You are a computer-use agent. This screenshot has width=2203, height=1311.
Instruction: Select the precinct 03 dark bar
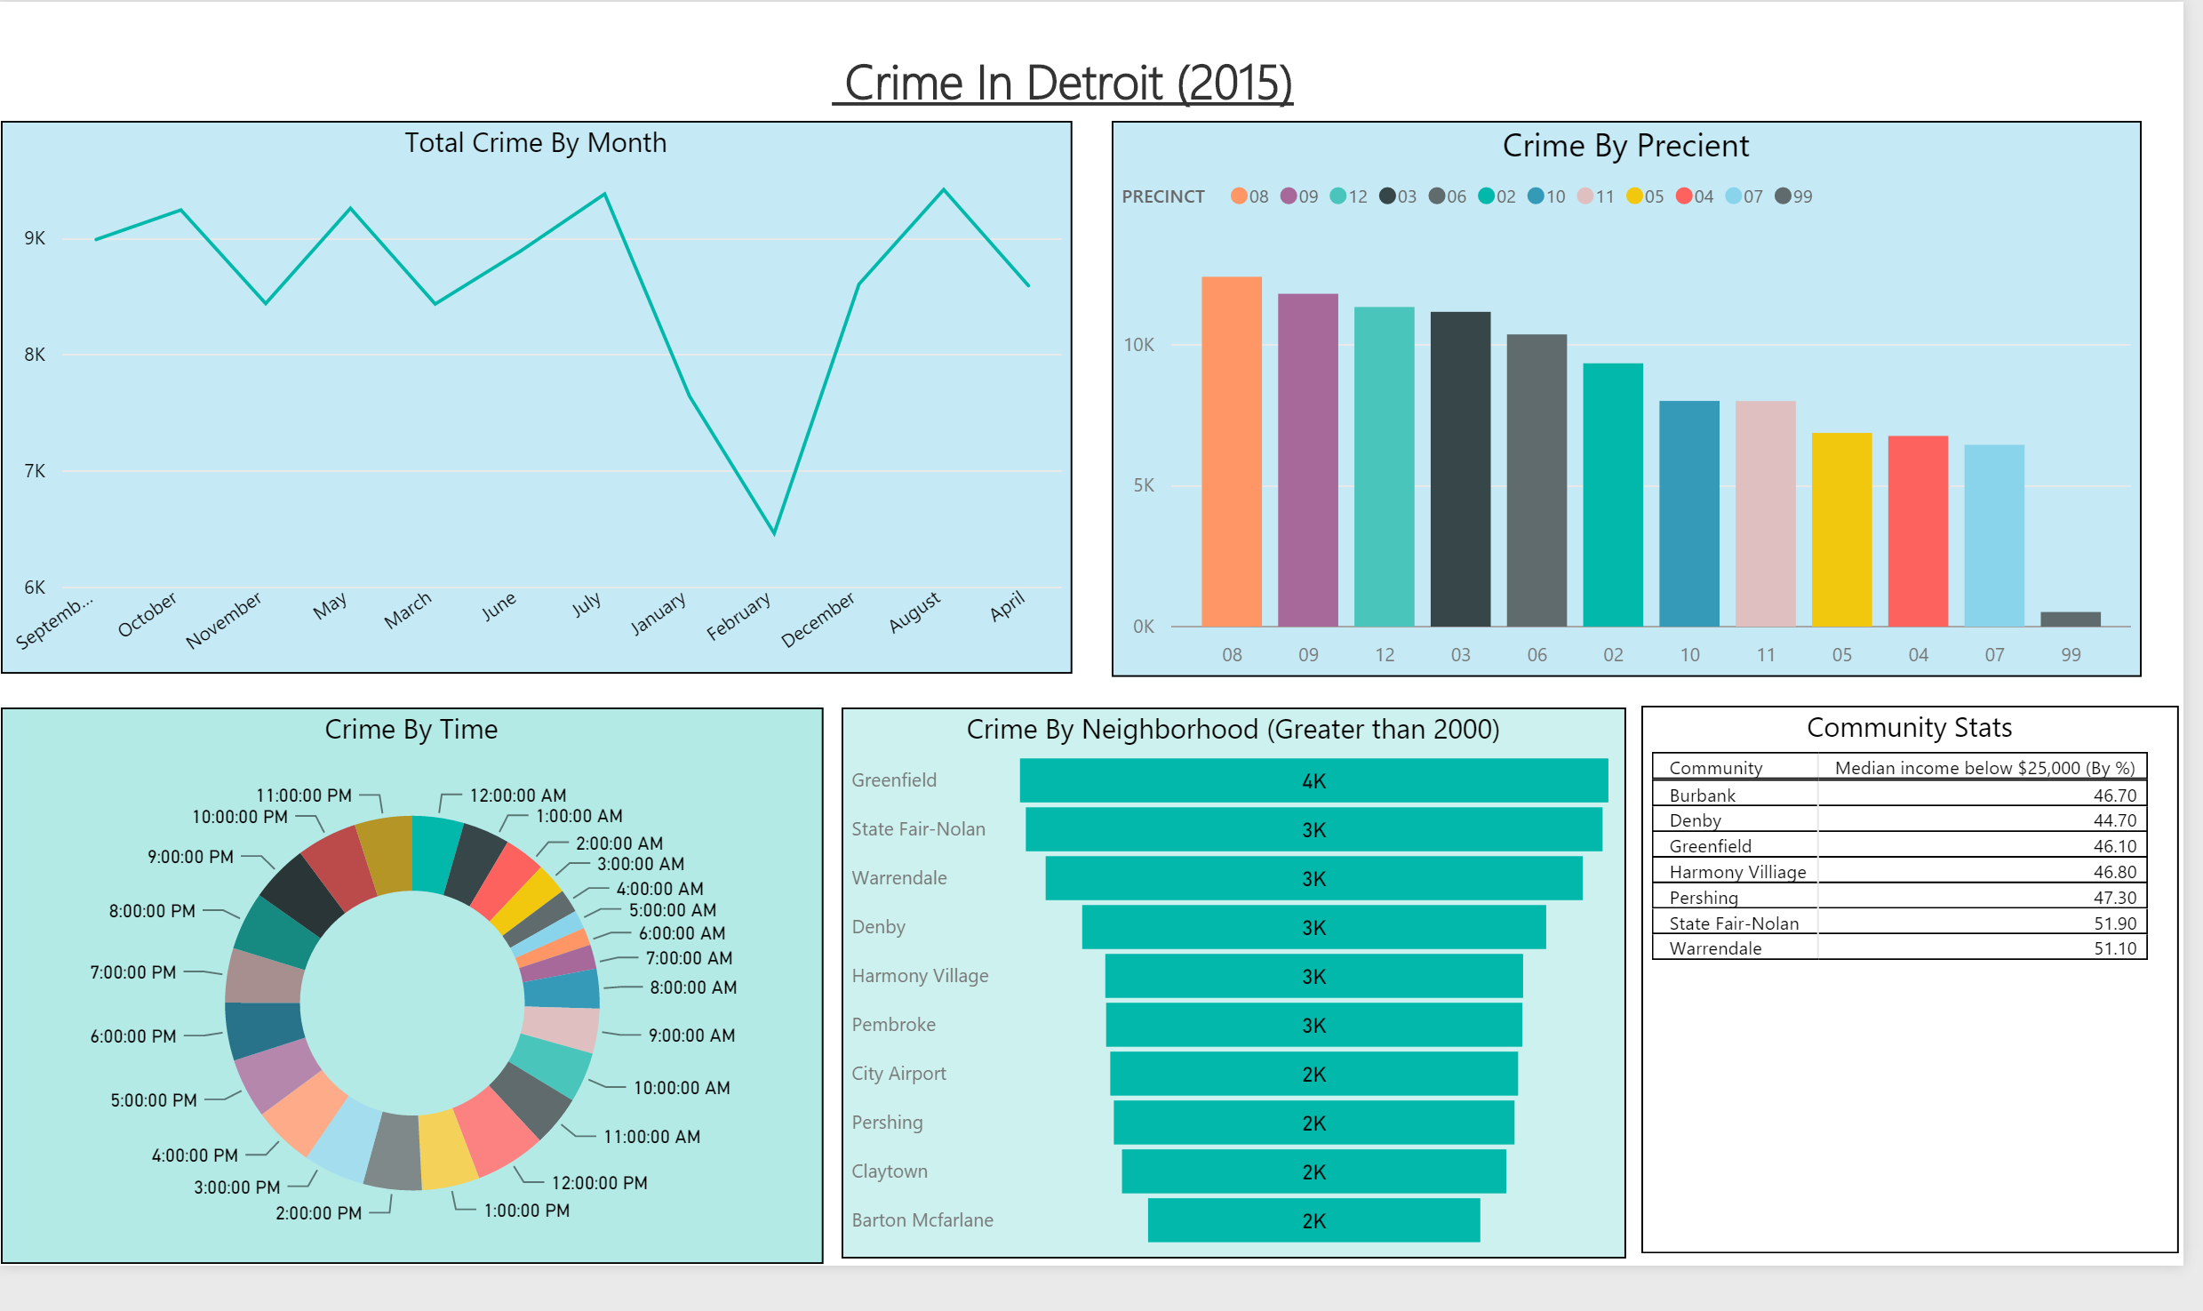tap(1460, 469)
